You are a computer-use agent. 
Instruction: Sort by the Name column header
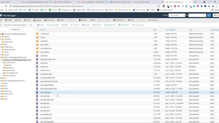(x=42, y=30)
